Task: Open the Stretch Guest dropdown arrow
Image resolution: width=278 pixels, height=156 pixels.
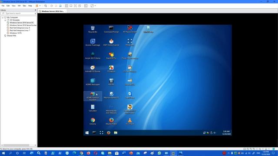Action: click(x=95, y=6)
